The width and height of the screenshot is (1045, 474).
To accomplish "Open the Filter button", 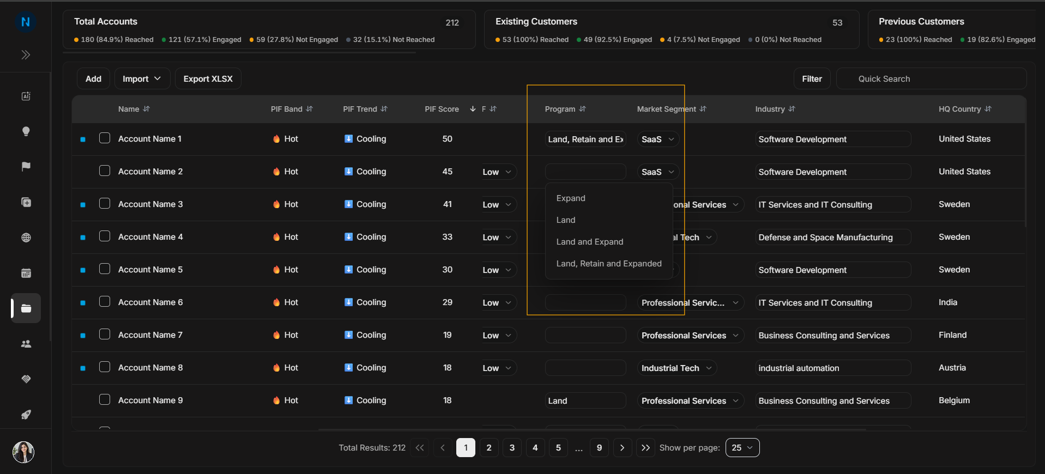I will [812, 79].
